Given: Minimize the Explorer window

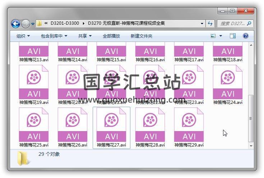Looking at the screenshot, I should point(223,11).
